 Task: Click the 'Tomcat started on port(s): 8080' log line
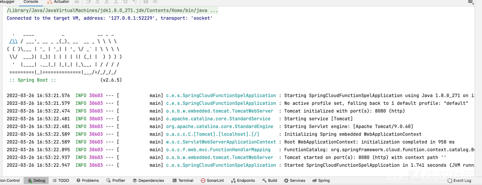pos(365,157)
